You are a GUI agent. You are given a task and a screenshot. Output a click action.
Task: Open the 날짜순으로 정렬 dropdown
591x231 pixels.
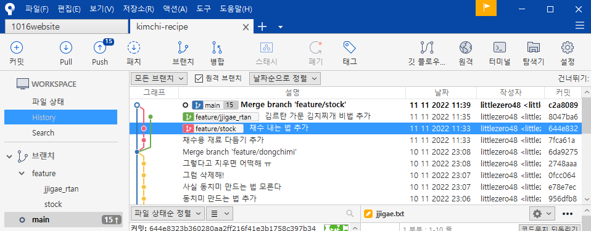click(x=284, y=79)
